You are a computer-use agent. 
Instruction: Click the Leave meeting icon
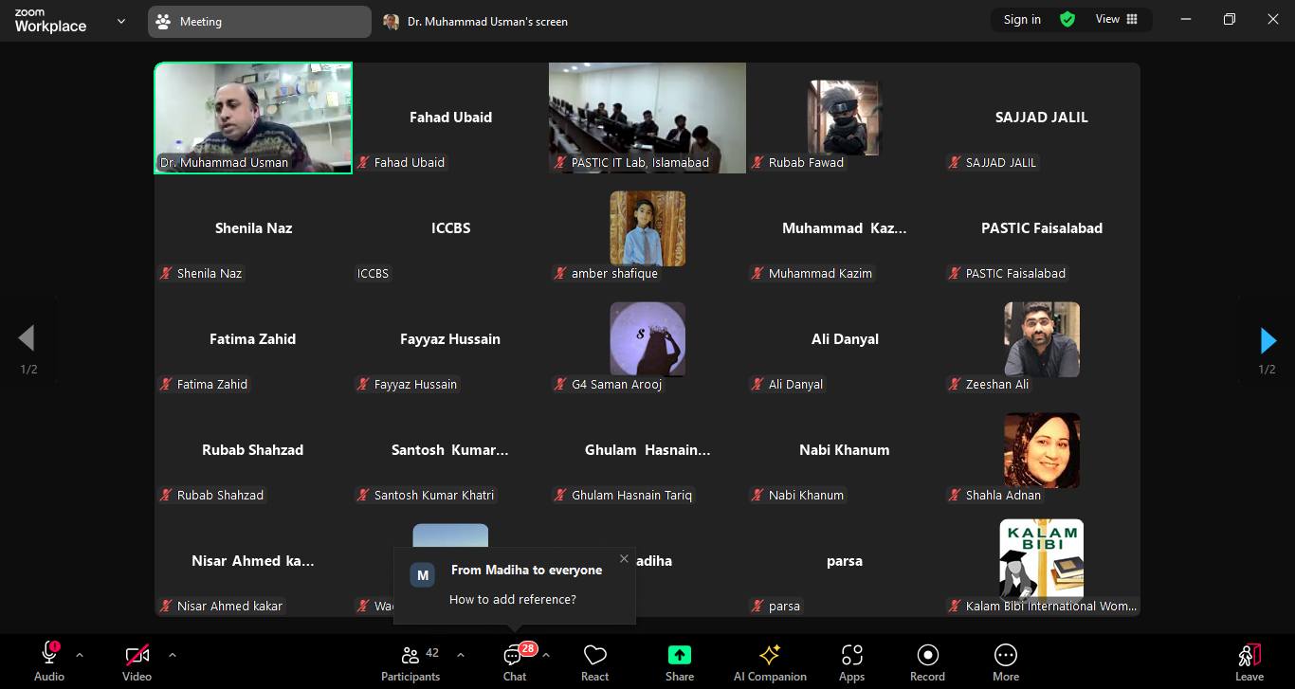(1249, 656)
